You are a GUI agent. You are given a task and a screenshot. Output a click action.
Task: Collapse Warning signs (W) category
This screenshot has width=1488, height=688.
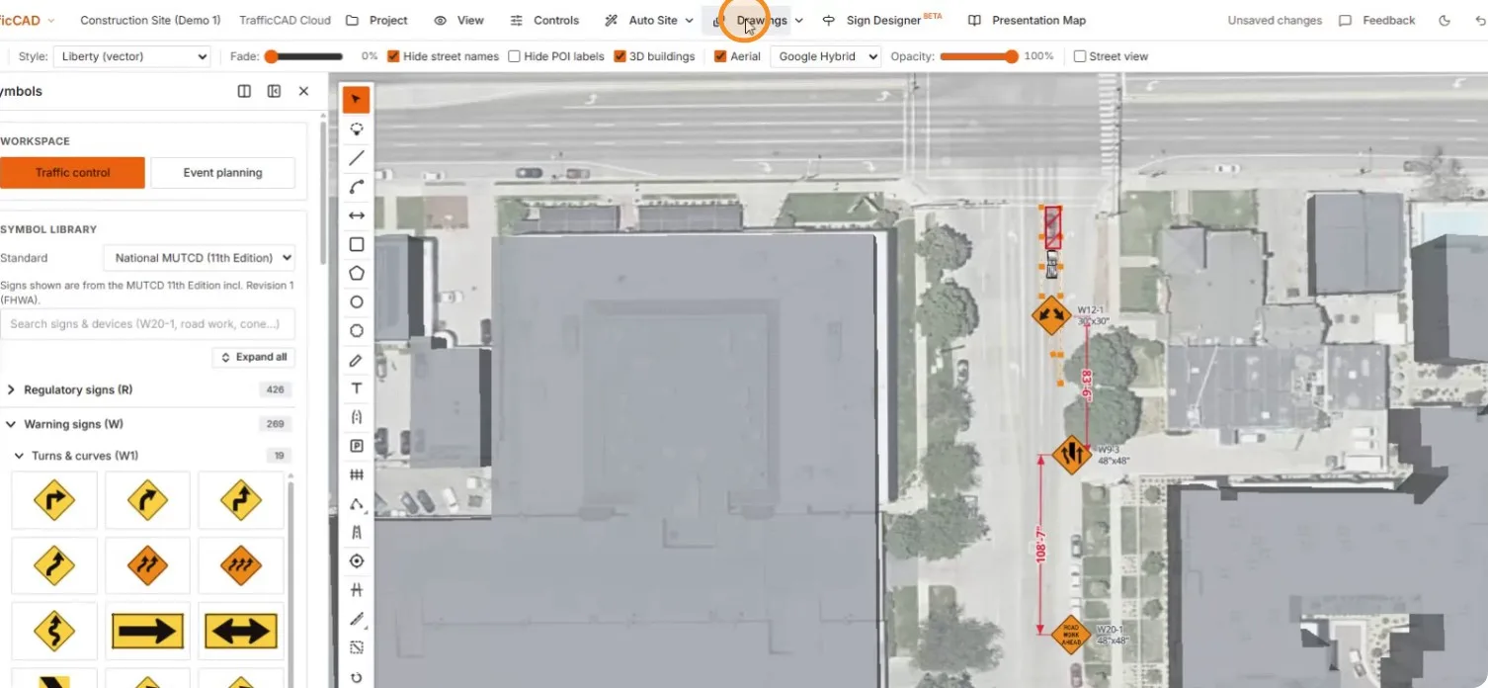point(148,424)
